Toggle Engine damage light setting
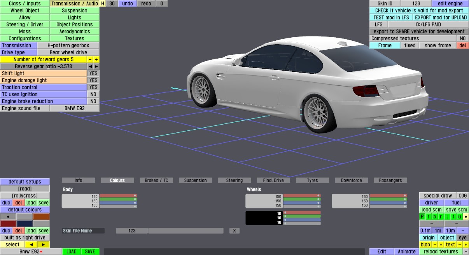469x255 pixels. click(93, 80)
